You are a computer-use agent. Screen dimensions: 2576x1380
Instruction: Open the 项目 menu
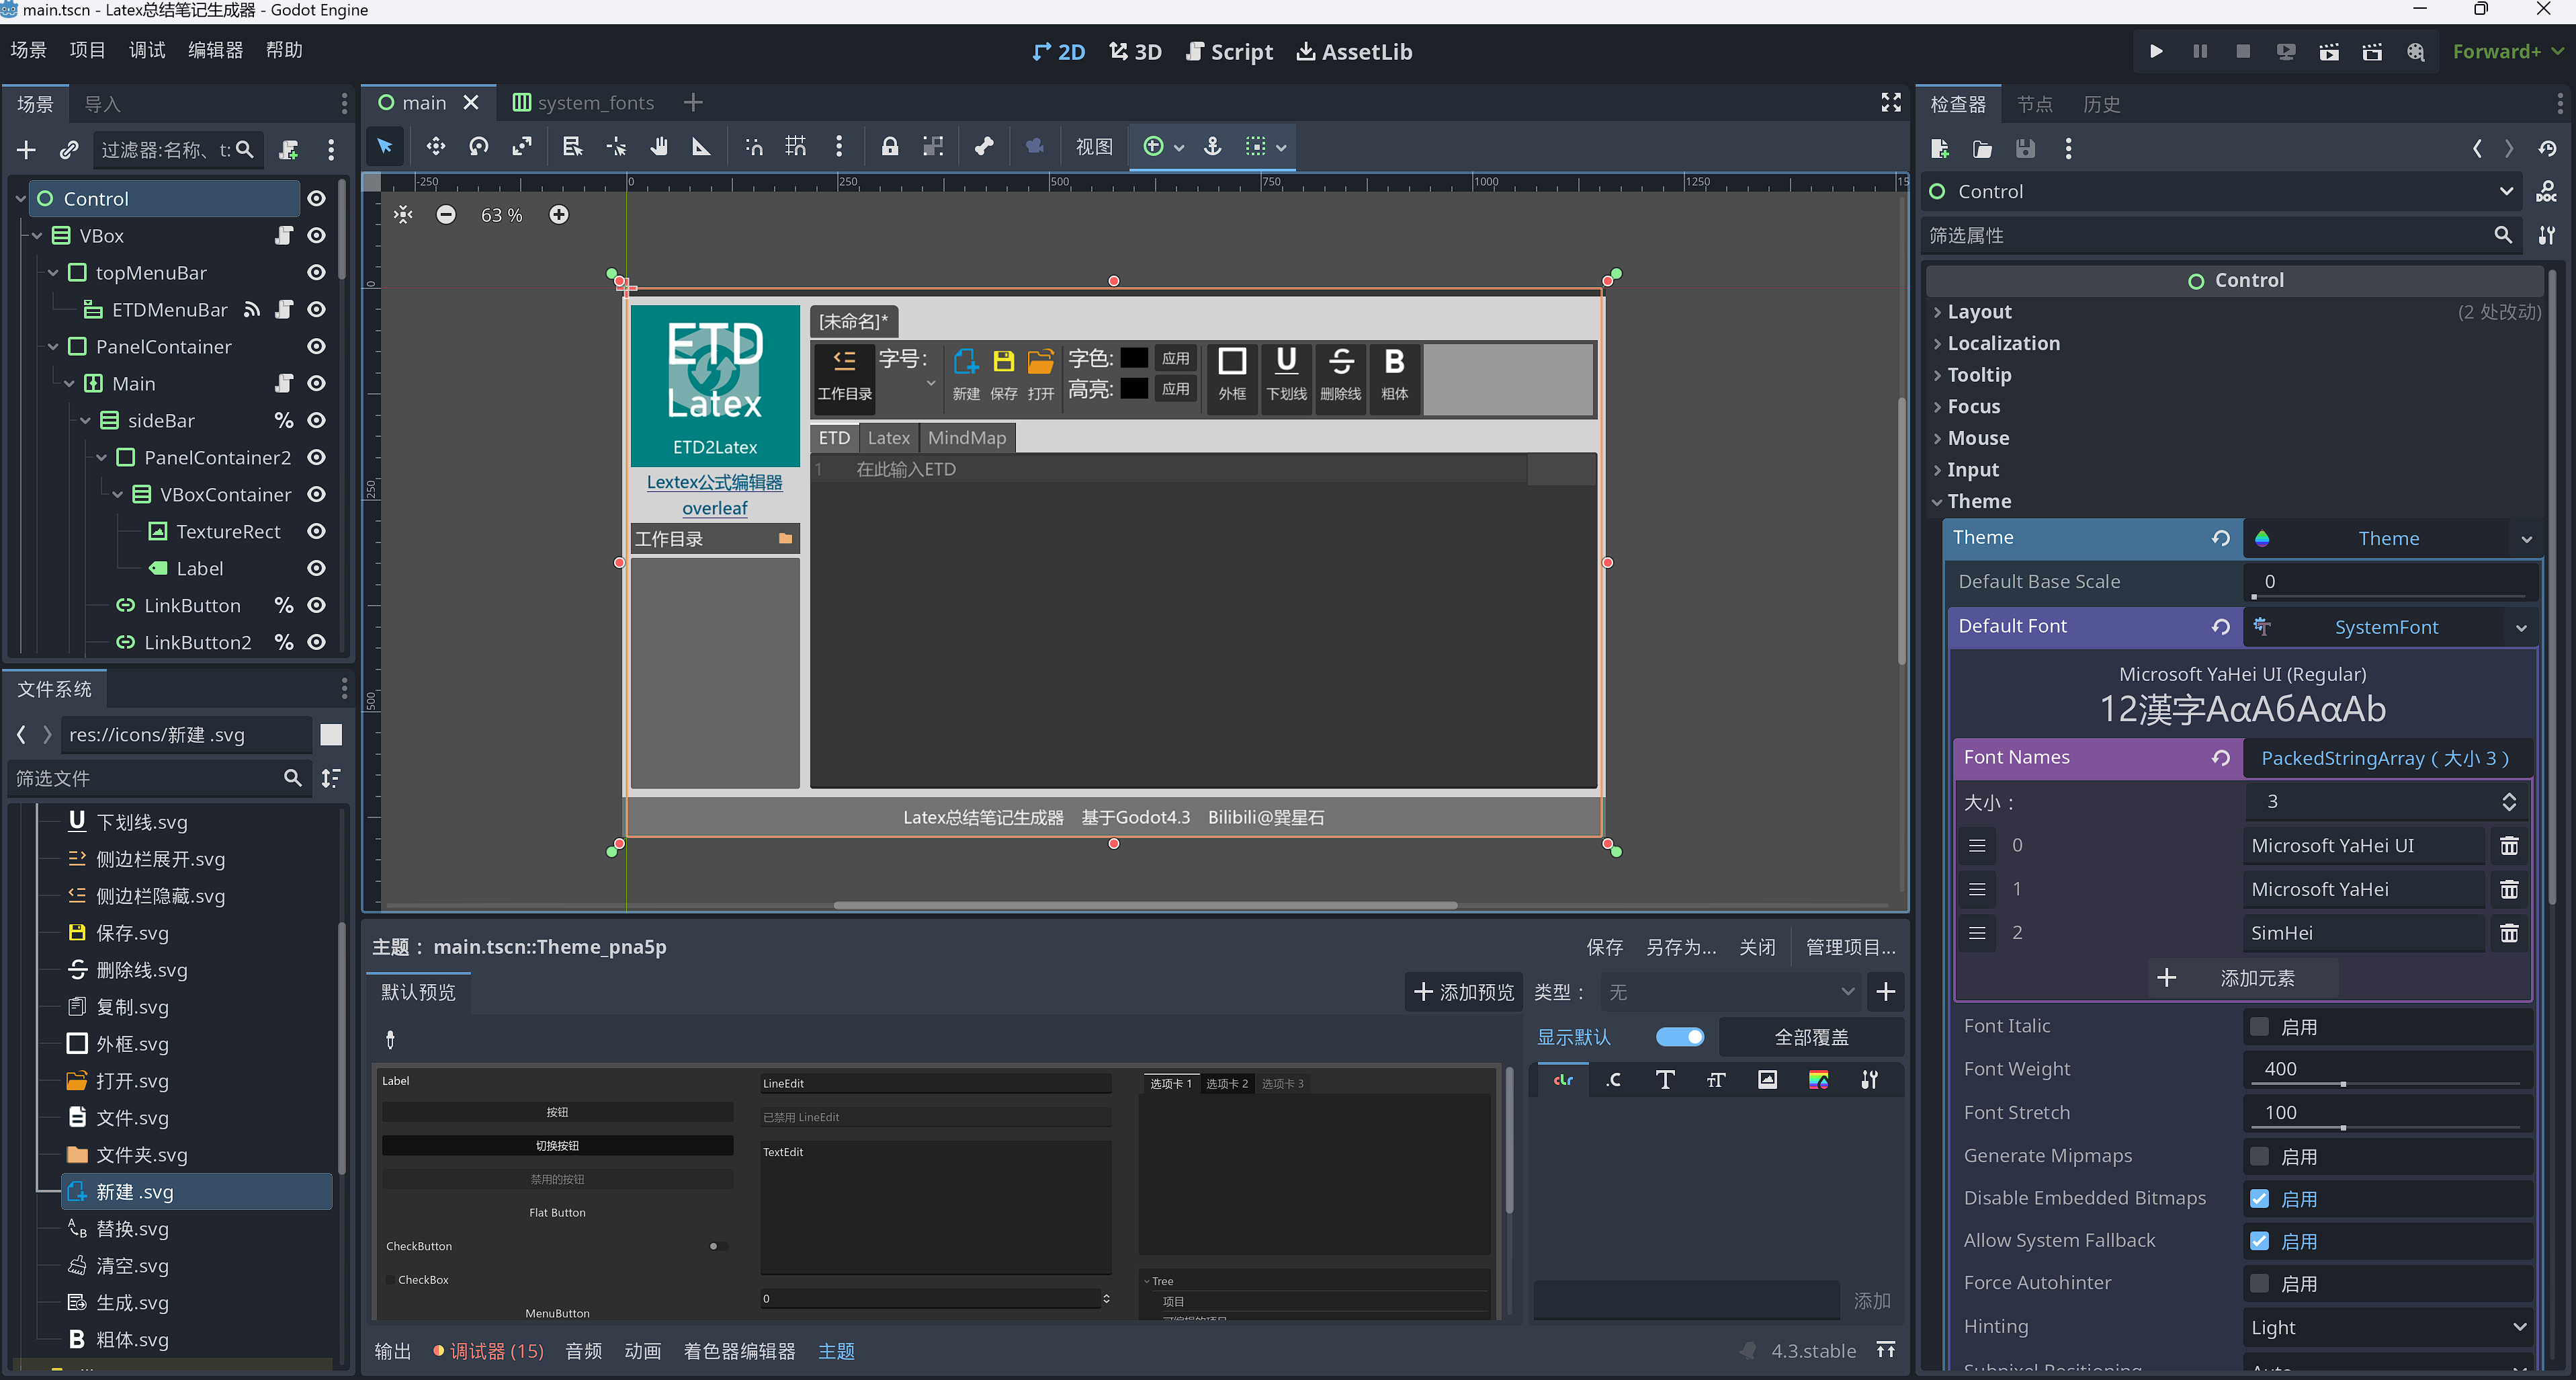pyautogui.click(x=87, y=50)
